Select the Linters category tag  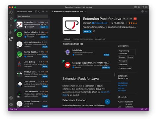pos(130,57)
